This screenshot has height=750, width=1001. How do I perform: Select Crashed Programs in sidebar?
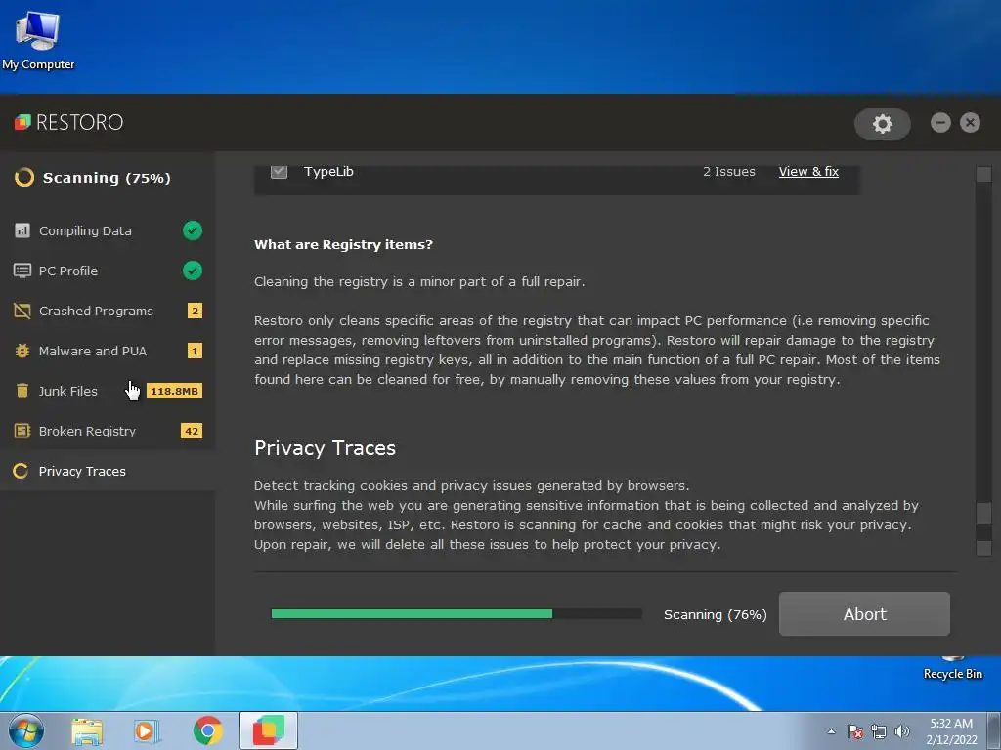tap(108, 311)
